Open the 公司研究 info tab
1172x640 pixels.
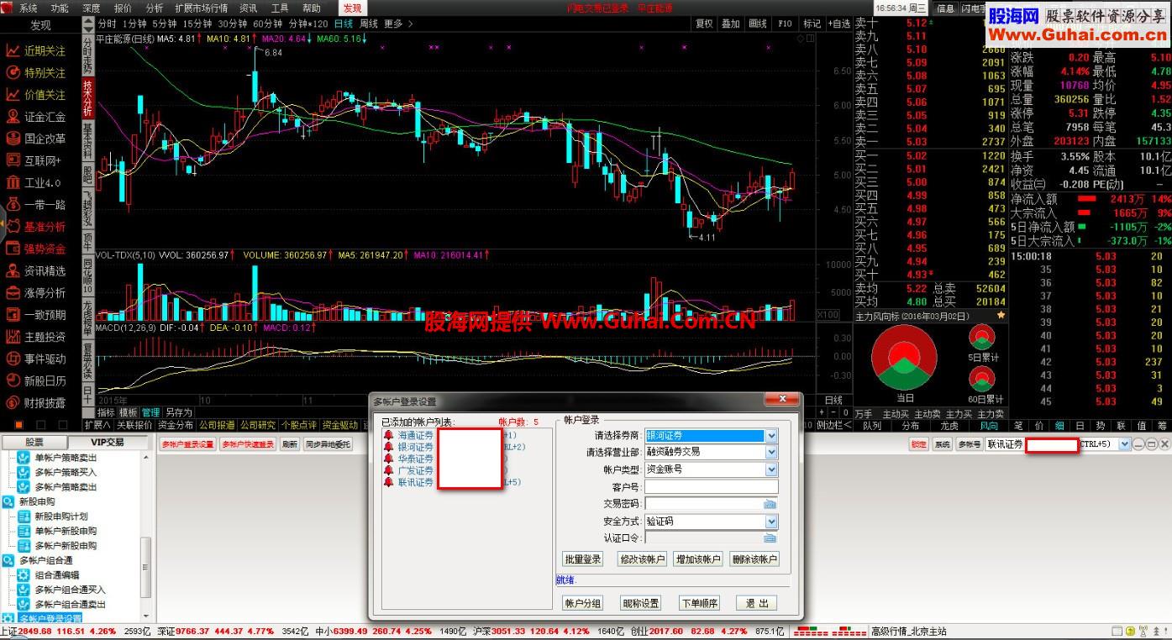(x=258, y=425)
